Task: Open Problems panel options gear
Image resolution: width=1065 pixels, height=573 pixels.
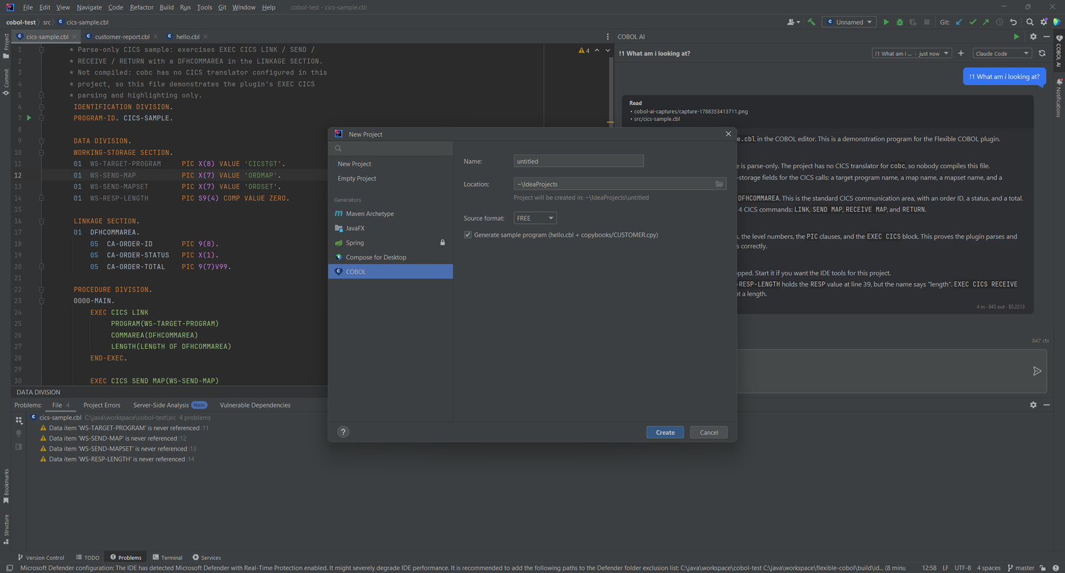Action: (1033, 405)
